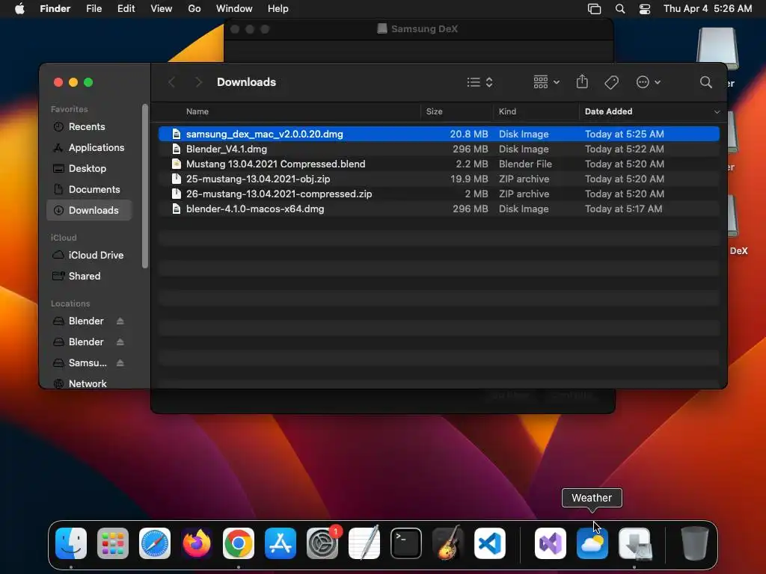Click the Share toolbar icon

coord(582,82)
